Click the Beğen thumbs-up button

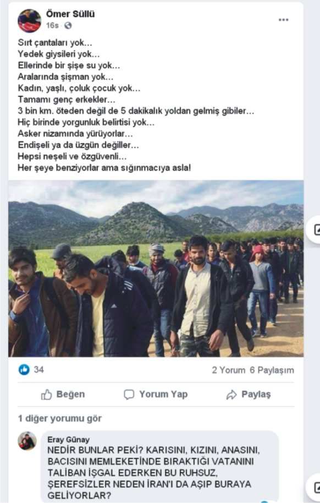63,394
